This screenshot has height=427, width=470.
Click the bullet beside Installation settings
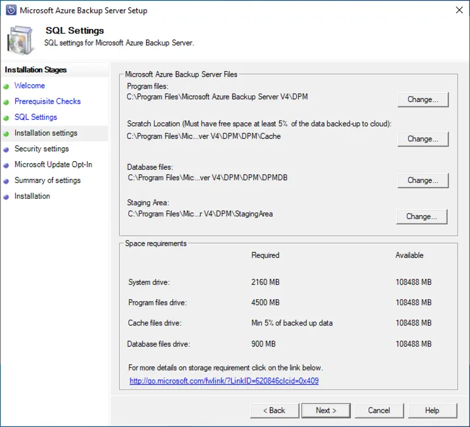(x=7, y=134)
